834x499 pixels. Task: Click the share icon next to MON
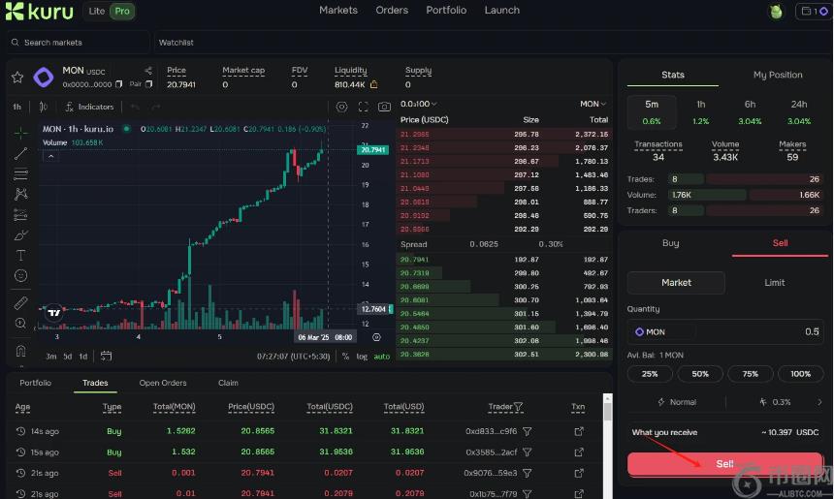(148, 71)
